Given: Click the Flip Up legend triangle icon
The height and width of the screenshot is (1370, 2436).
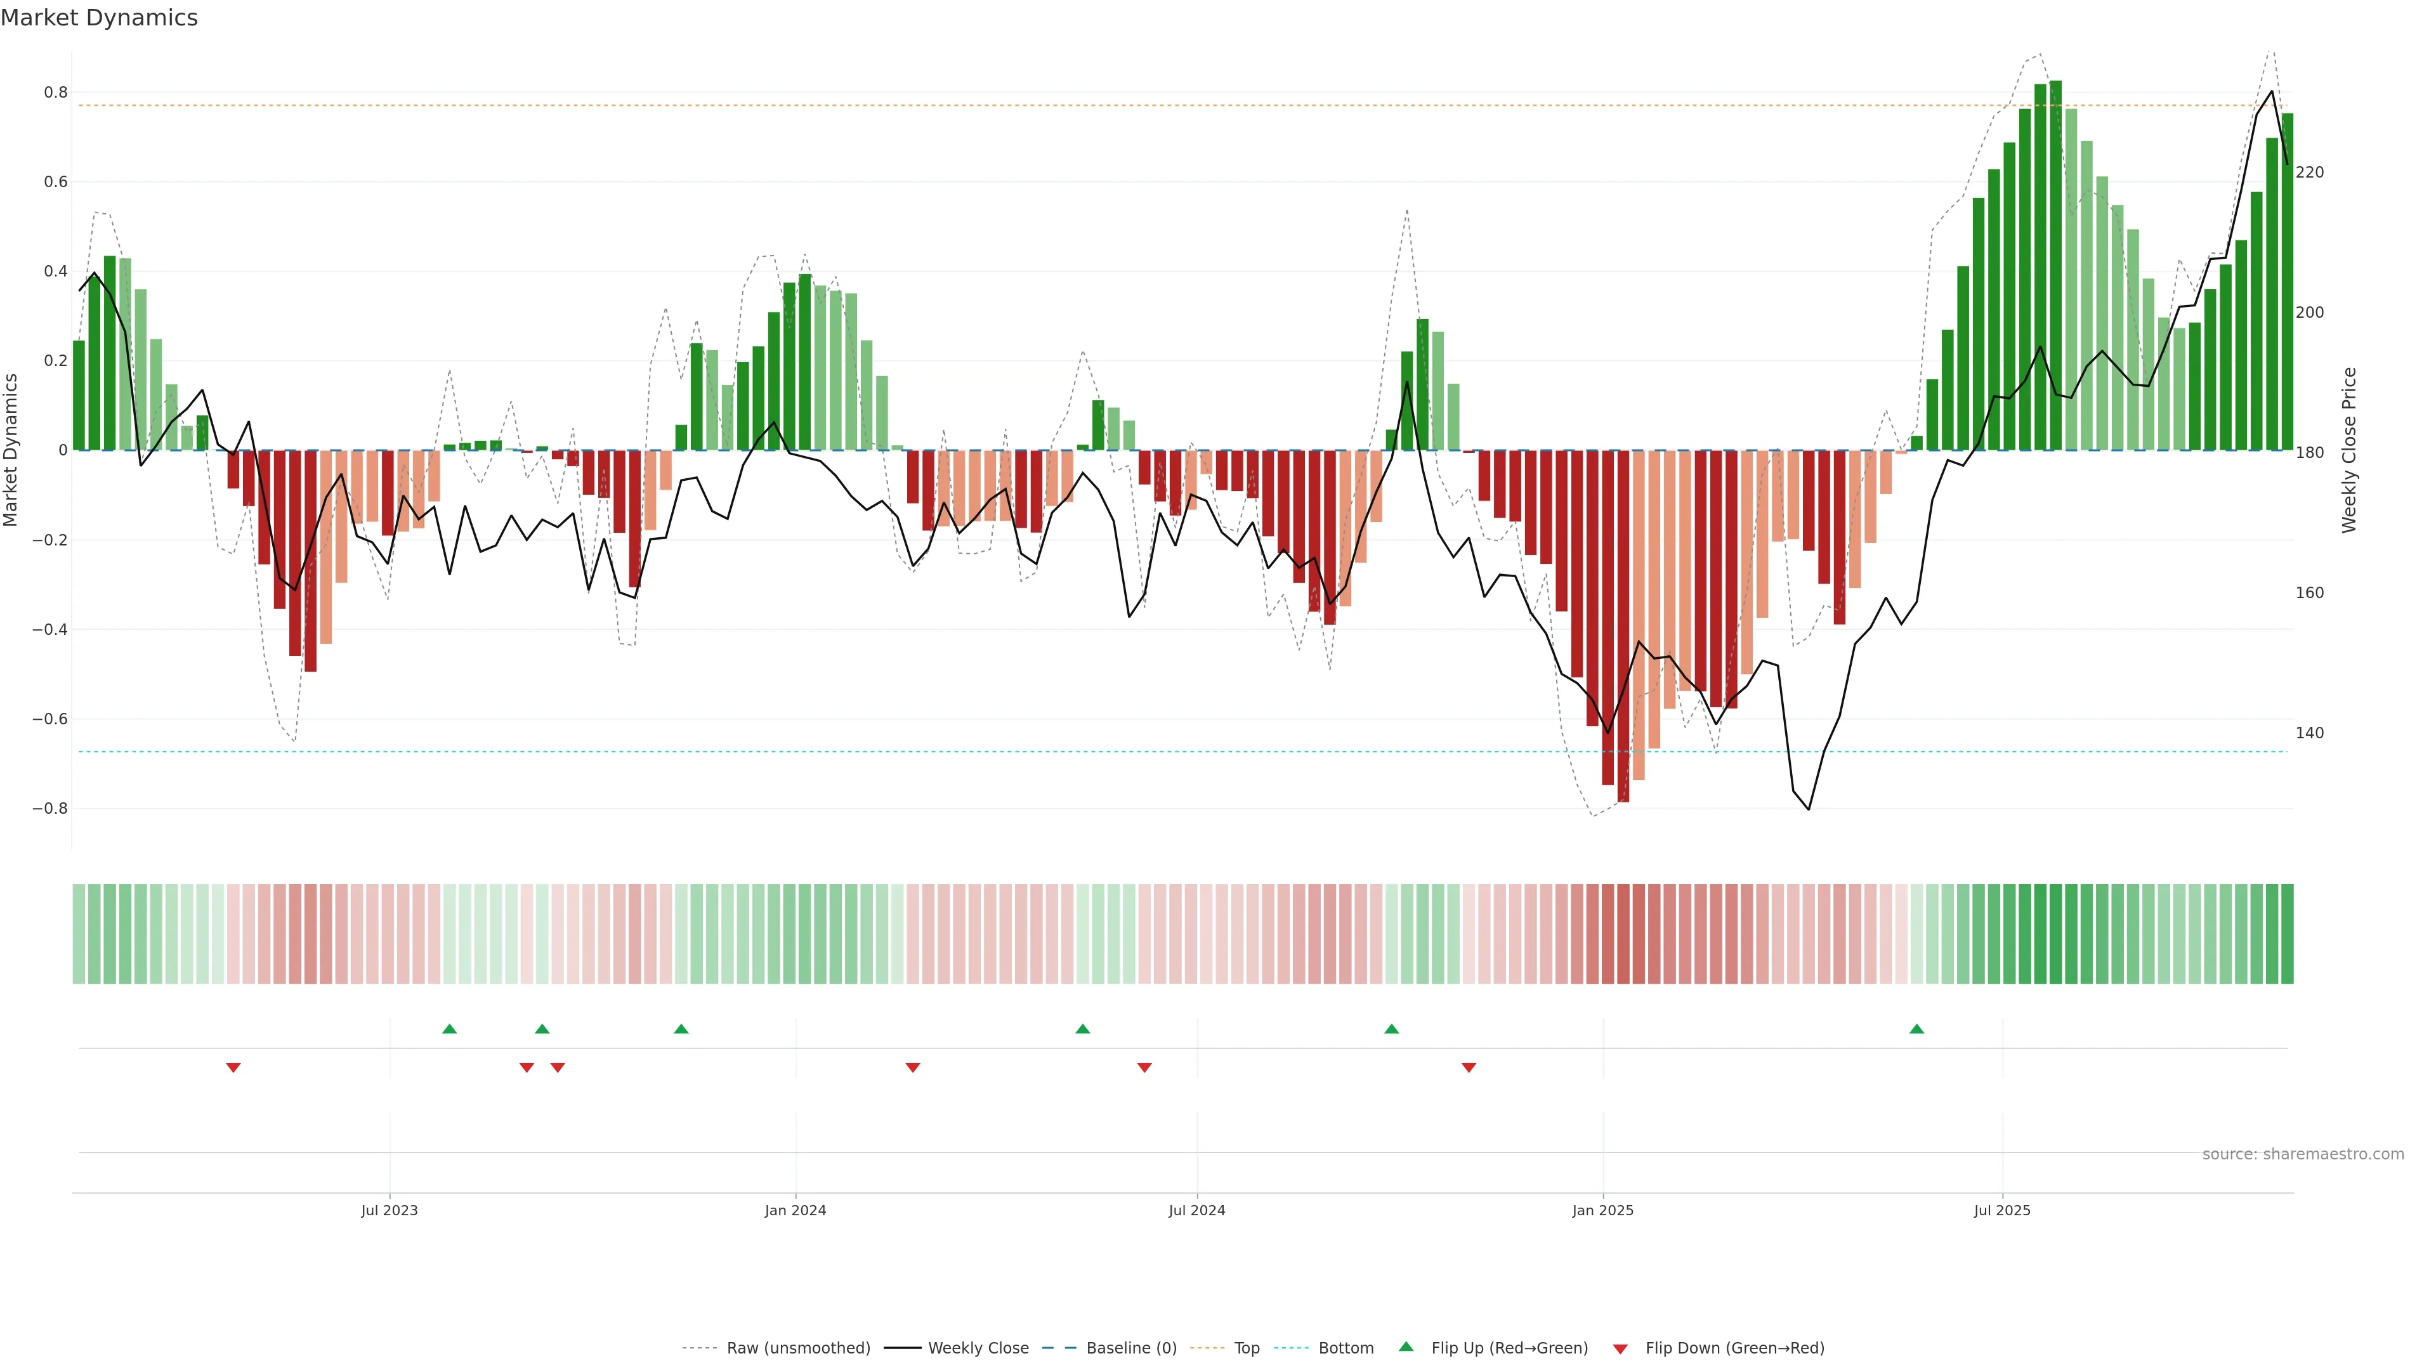Looking at the screenshot, I should point(1406,1347).
